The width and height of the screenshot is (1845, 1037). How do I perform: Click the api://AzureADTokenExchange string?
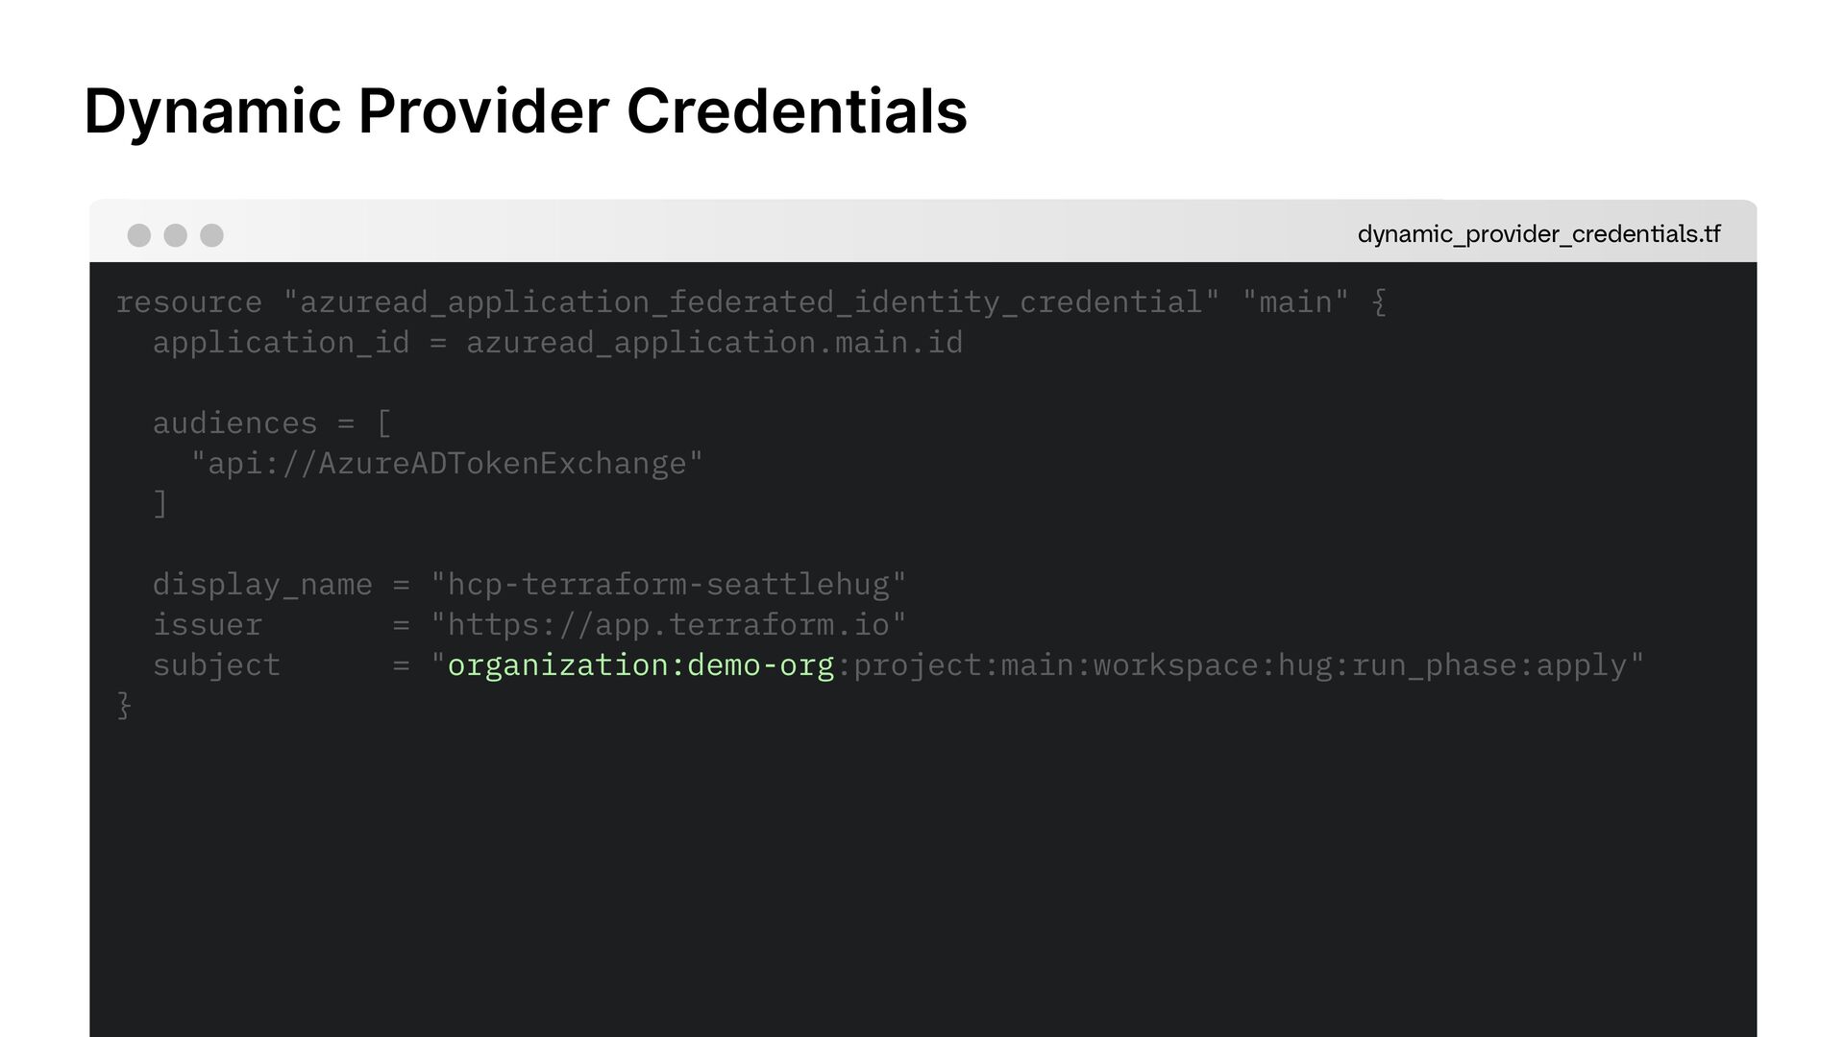tap(447, 464)
